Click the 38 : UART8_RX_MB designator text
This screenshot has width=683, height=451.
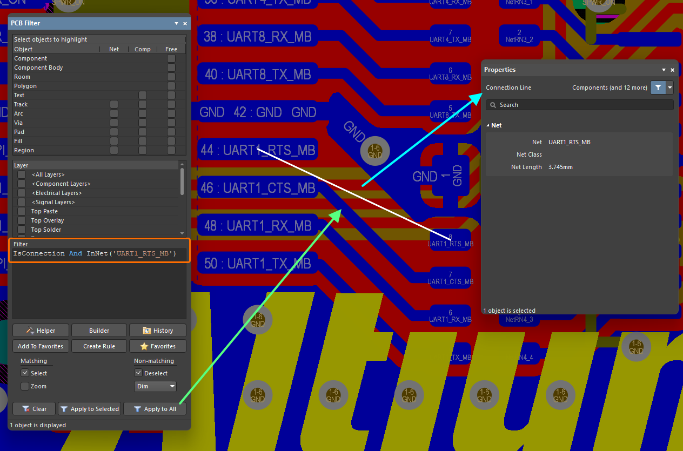tap(258, 36)
